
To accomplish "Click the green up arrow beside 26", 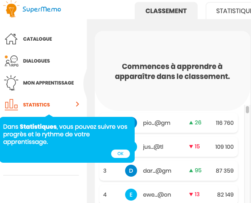I will [191, 123].
